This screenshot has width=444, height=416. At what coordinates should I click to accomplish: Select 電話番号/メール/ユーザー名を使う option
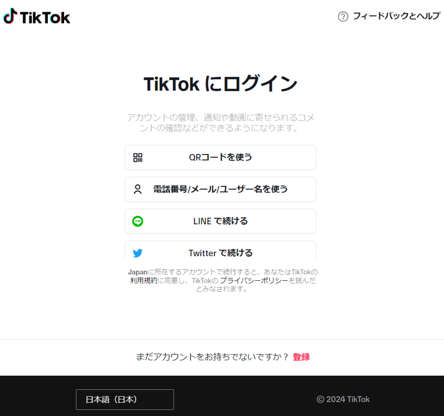[221, 189]
